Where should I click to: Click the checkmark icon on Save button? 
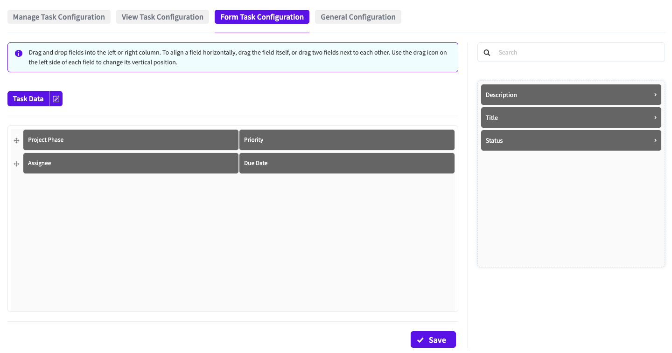(x=420, y=340)
